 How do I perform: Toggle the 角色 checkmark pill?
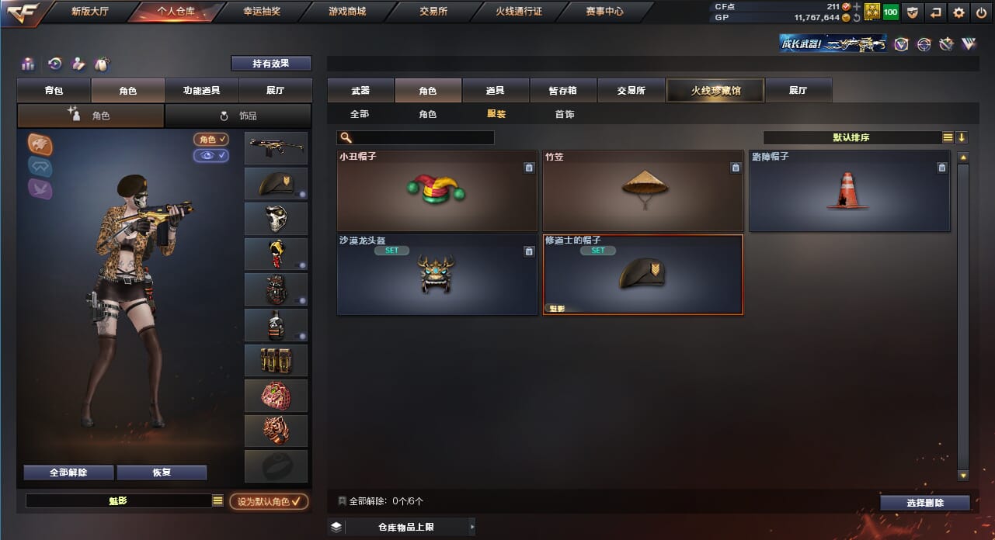tap(211, 139)
